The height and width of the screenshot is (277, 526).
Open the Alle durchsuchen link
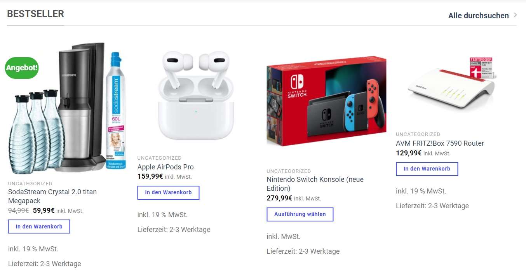pos(478,16)
